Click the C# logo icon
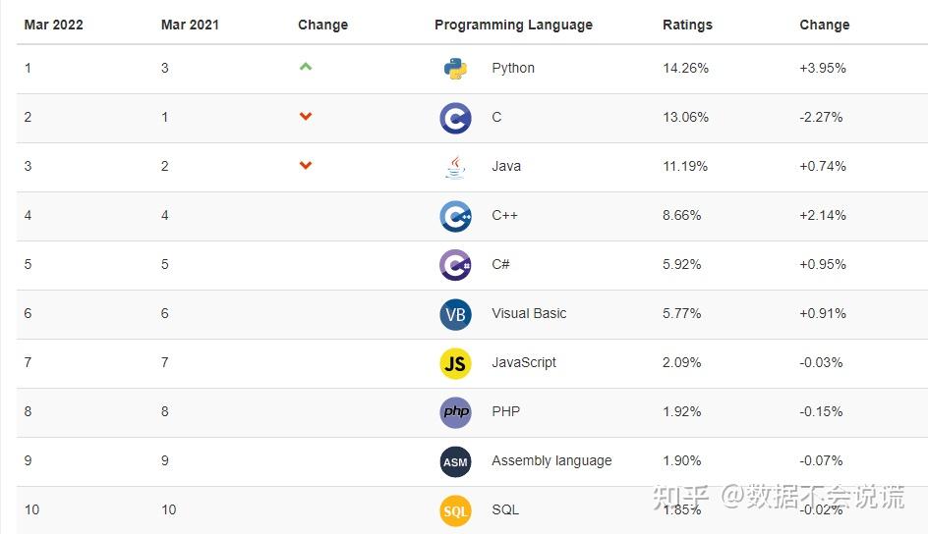This screenshot has width=928, height=534. 455,265
